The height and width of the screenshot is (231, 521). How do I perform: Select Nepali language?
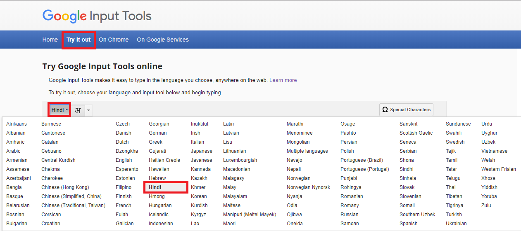[x=294, y=169]
